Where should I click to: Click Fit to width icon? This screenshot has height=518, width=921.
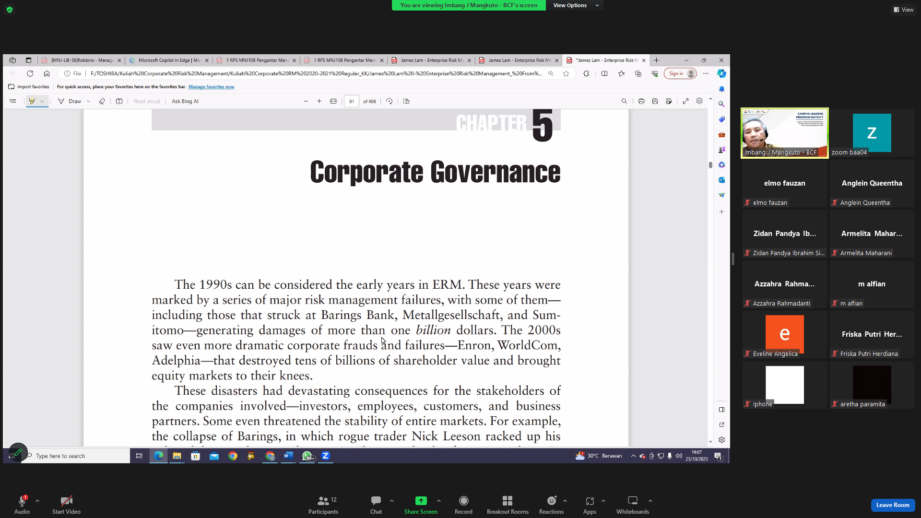tap(333, 101)
